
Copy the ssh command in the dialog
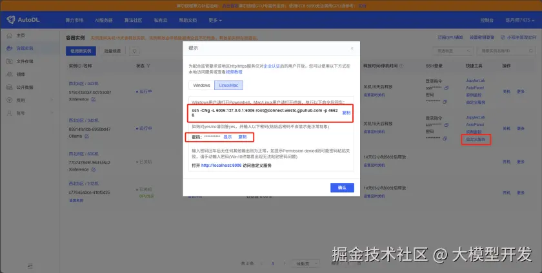pyautogui.click(x=346, y=113)
